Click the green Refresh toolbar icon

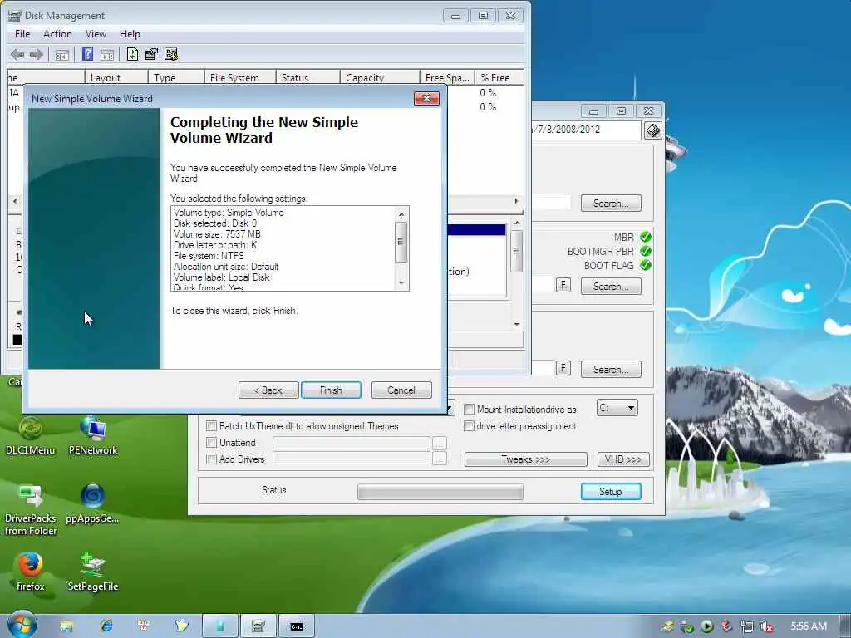coord(132,54)
